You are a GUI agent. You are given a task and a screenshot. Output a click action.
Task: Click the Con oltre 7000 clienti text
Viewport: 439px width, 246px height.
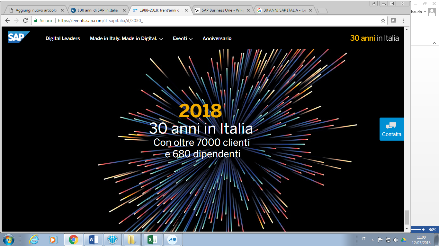[x=202, y=142]
